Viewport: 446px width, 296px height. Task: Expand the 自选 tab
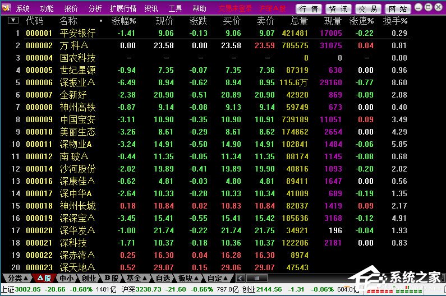[x=163, y=278]
